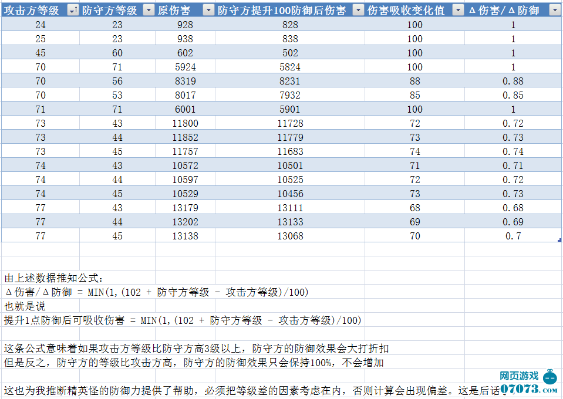Click the Δ伤害/Δ防御 = MIN formula text cell
Viewport: 563px width, 399px height.
[x=156, y=292]
